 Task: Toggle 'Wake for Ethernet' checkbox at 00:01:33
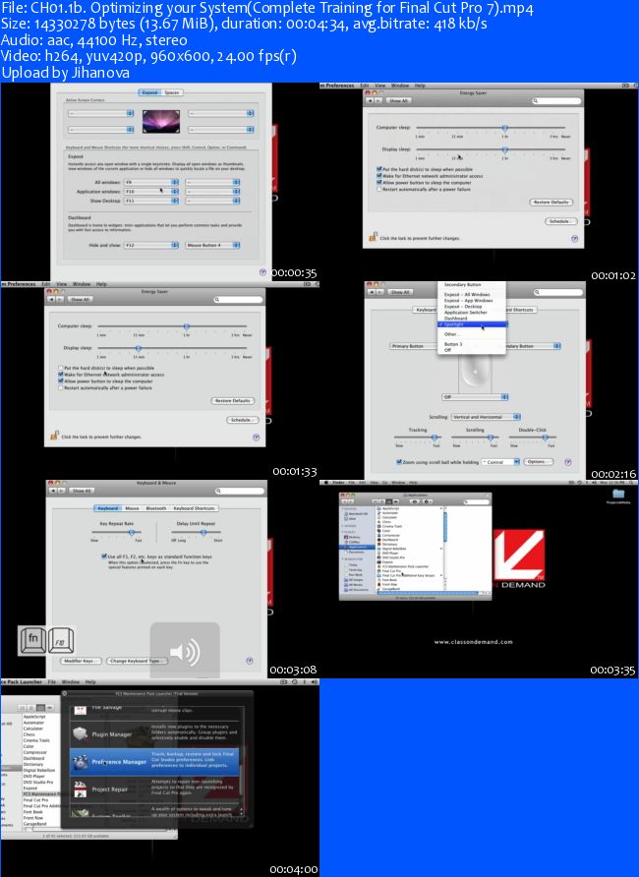tap(60, 375)
